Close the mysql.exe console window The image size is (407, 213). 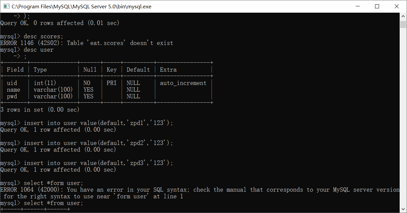pos(397,6)
